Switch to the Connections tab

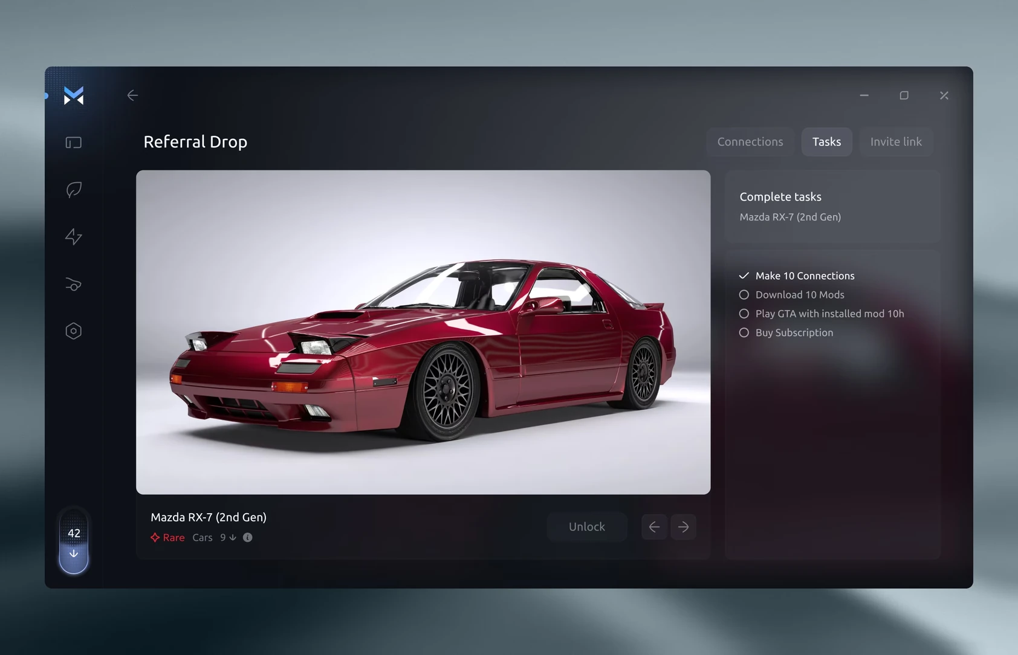pos(750,141)
